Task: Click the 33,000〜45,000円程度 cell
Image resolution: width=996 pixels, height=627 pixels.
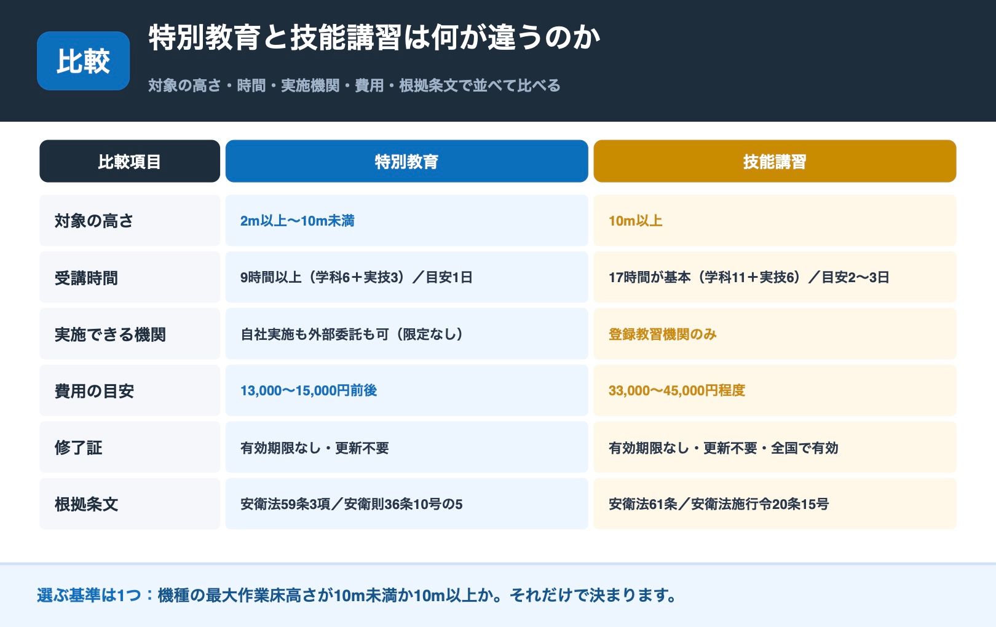Action: pyautogui.click(x=775, y=390)
